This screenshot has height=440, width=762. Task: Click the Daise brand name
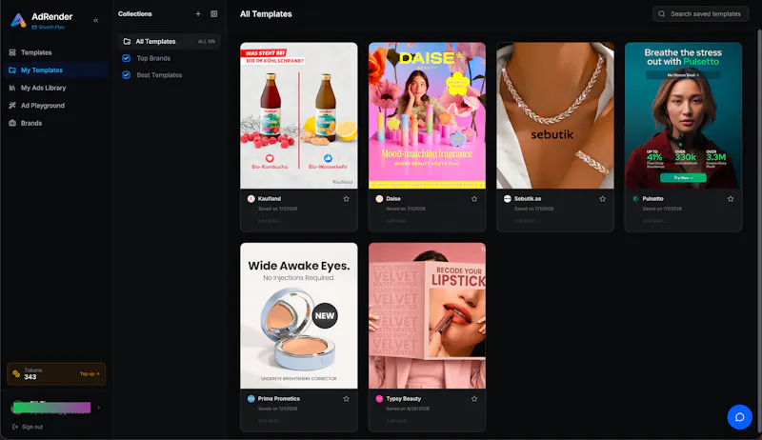[x=393, y=199]
